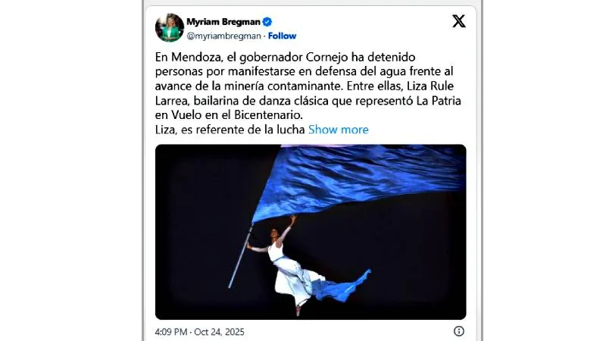Expand tweet with Show more
The image size is (606, 341).
[x=338, y=130]
